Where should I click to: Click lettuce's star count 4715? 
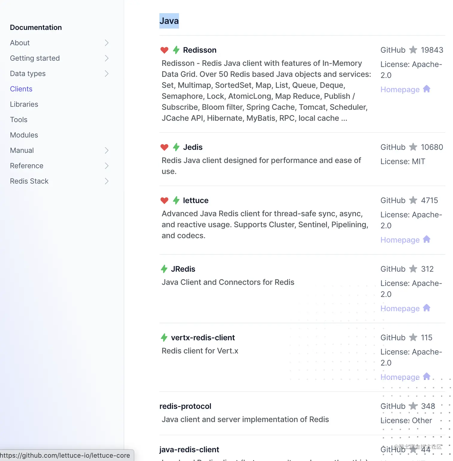click(429, 200)
